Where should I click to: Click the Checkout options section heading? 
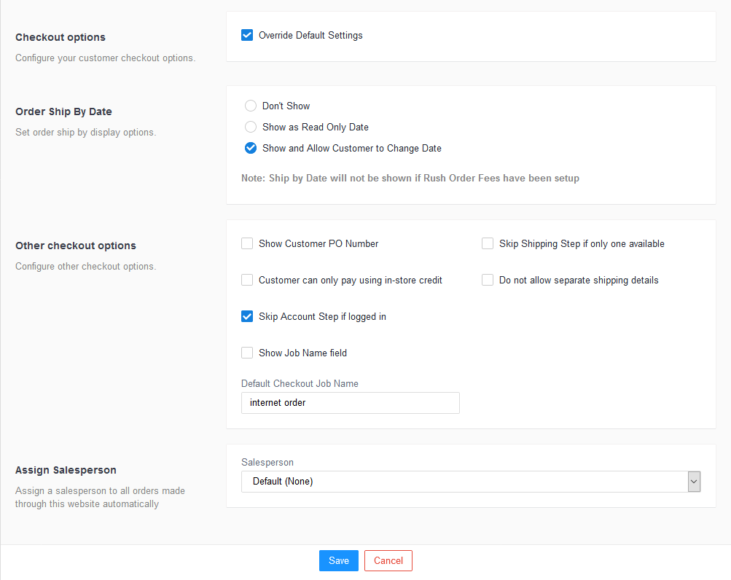pyautogui.click(x=60, y=37)
